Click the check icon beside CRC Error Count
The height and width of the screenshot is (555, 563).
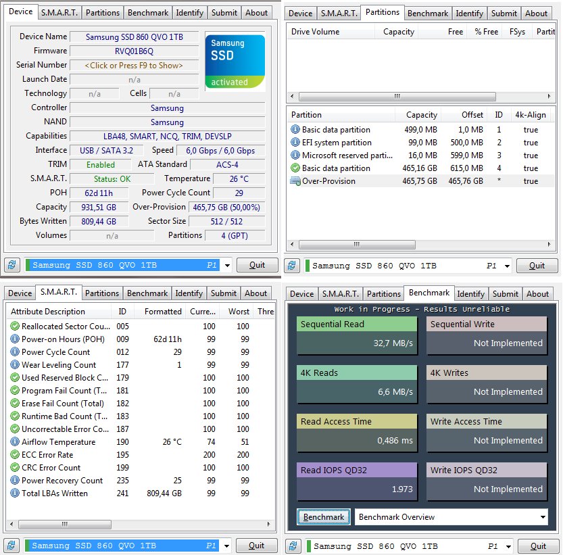(x=15, y=468)
